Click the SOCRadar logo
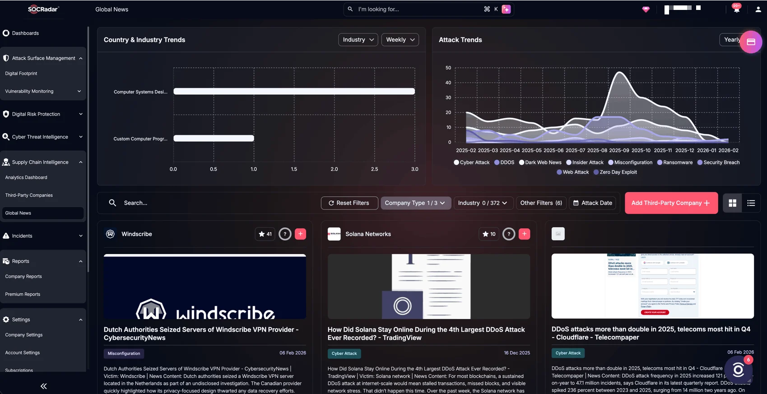This screenshot has height=394, width=767. [x=43, y=9]
